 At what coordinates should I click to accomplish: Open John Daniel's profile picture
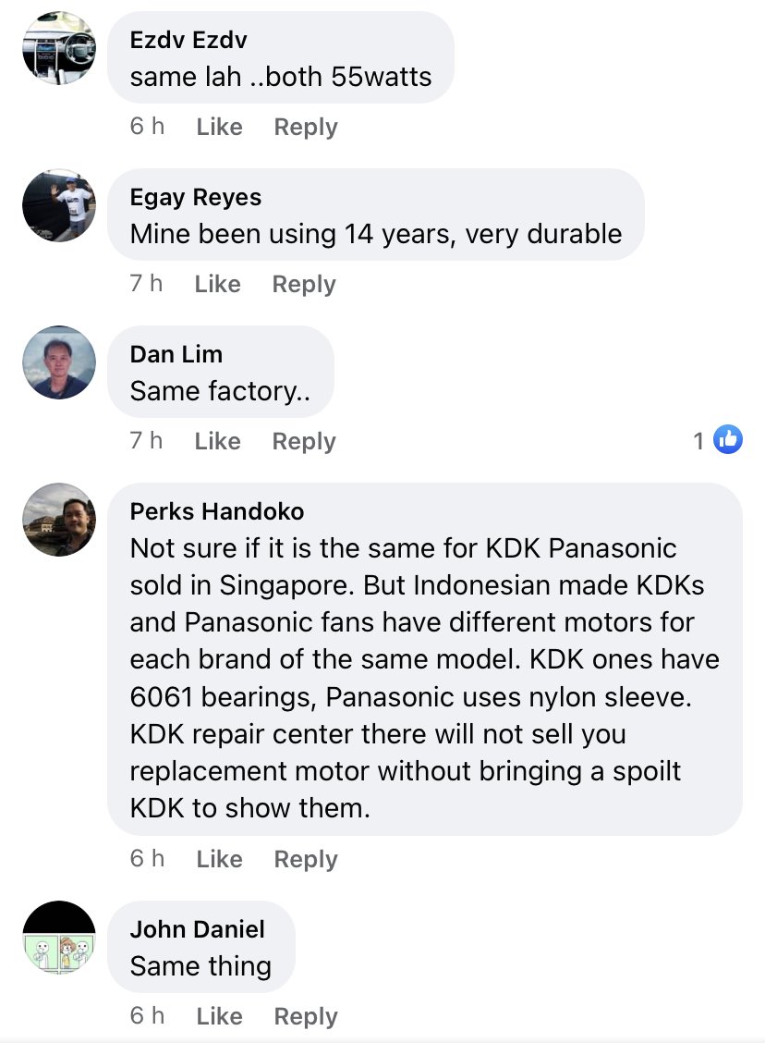[x=59, y=938]
